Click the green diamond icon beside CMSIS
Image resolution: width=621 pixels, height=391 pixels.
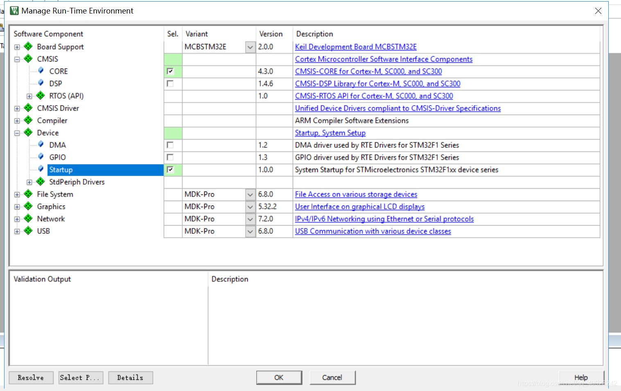(x=28, y=59)
